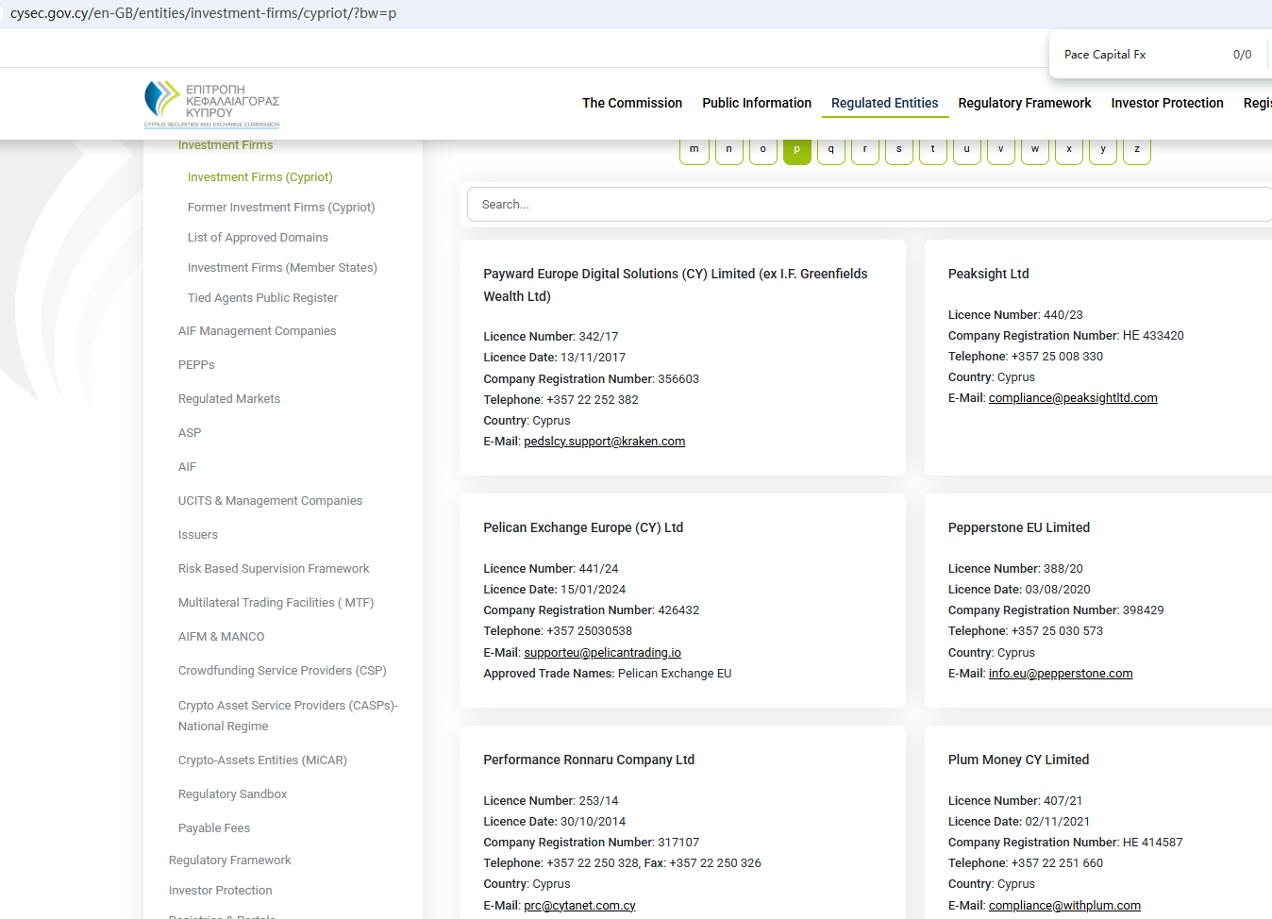Go to Tied Agents Public Register
Screen dimensions: 1272x919
262,298
